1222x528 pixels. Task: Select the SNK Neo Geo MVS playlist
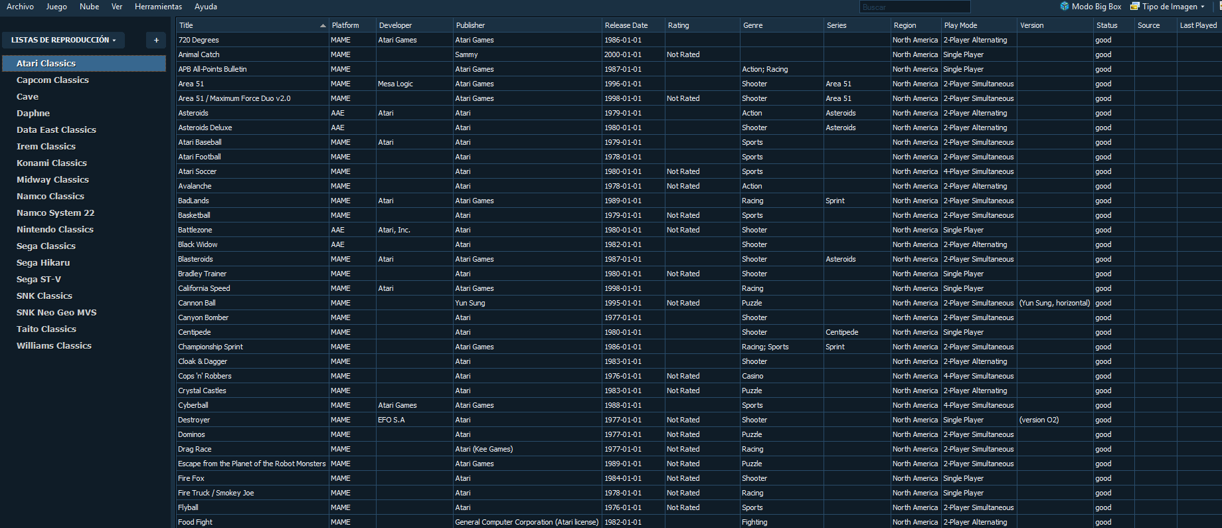pos(56,312)
